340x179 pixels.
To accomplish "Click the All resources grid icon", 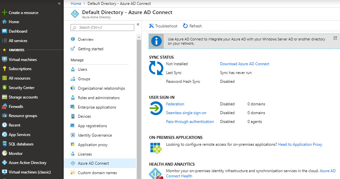I will tap(4, 78).
